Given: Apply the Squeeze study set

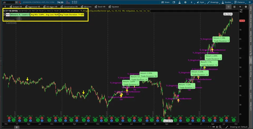Looking at the screenshot, I should tap(114, 7).
